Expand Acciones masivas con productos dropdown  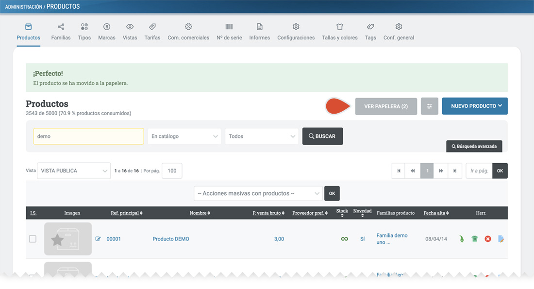(258, 194)
